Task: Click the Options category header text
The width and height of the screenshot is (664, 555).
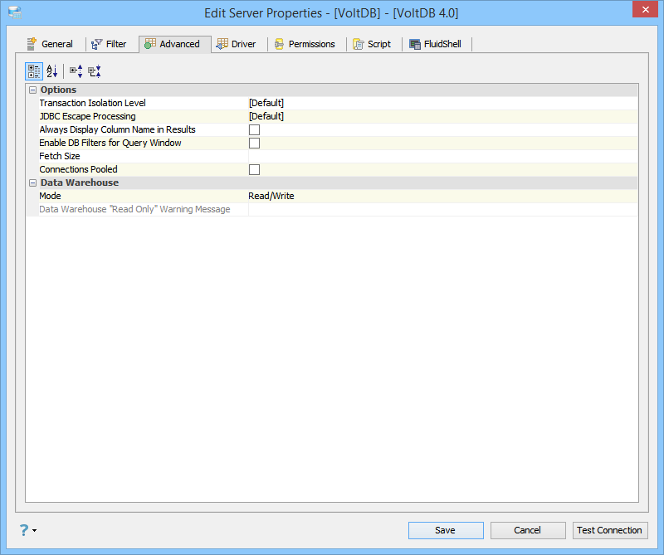Action: pos(58,90)
